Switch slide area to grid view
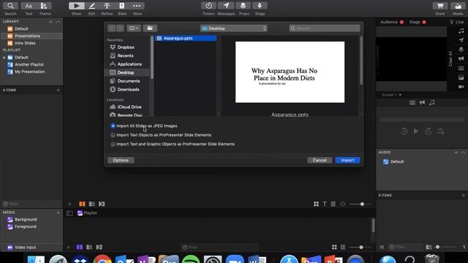 coord(316,204)
